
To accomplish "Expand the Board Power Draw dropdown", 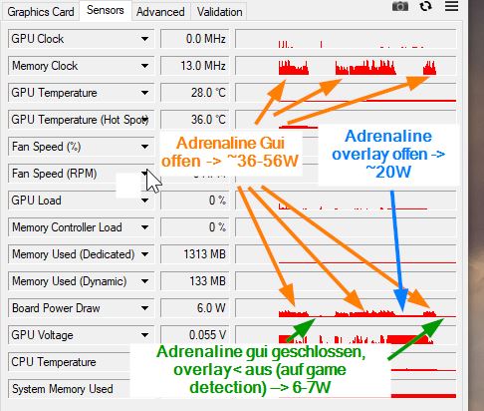I will point(144,308).
